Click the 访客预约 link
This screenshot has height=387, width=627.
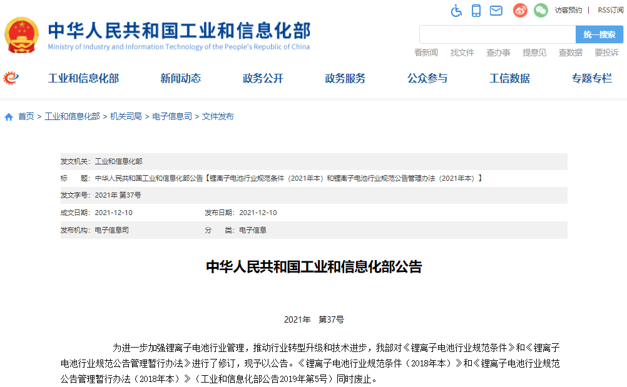(x=568, y=10)
